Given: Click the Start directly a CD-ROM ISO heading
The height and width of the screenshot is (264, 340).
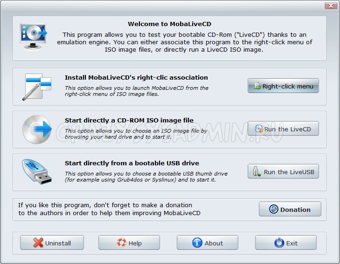Looking at the screenshot, I should coord(129,120).
